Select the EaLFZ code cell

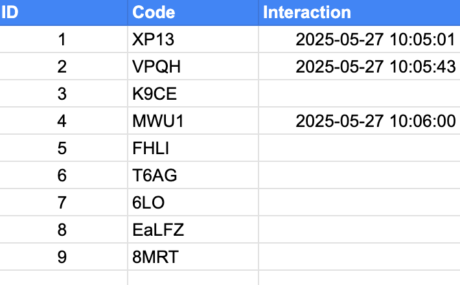193,229
